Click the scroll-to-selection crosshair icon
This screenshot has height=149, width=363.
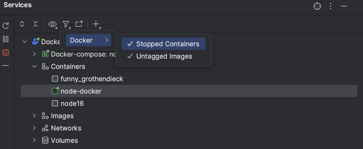[x=317, y=6]
